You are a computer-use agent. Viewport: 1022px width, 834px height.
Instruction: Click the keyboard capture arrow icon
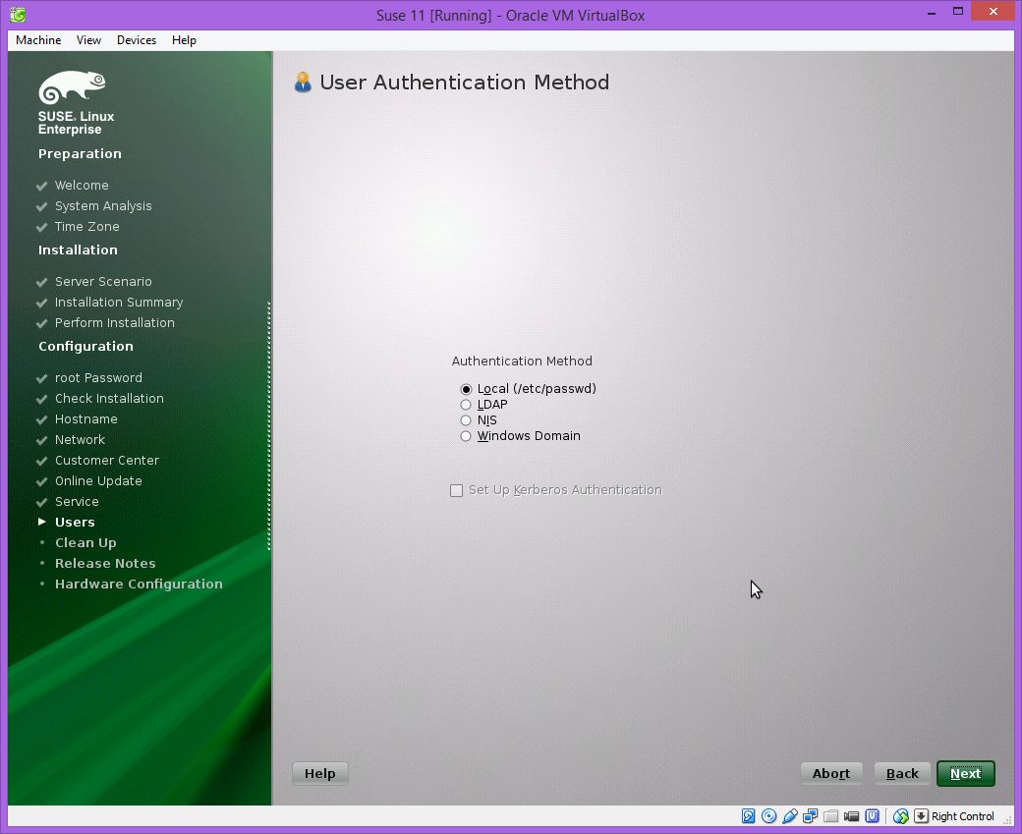point(921,815)
